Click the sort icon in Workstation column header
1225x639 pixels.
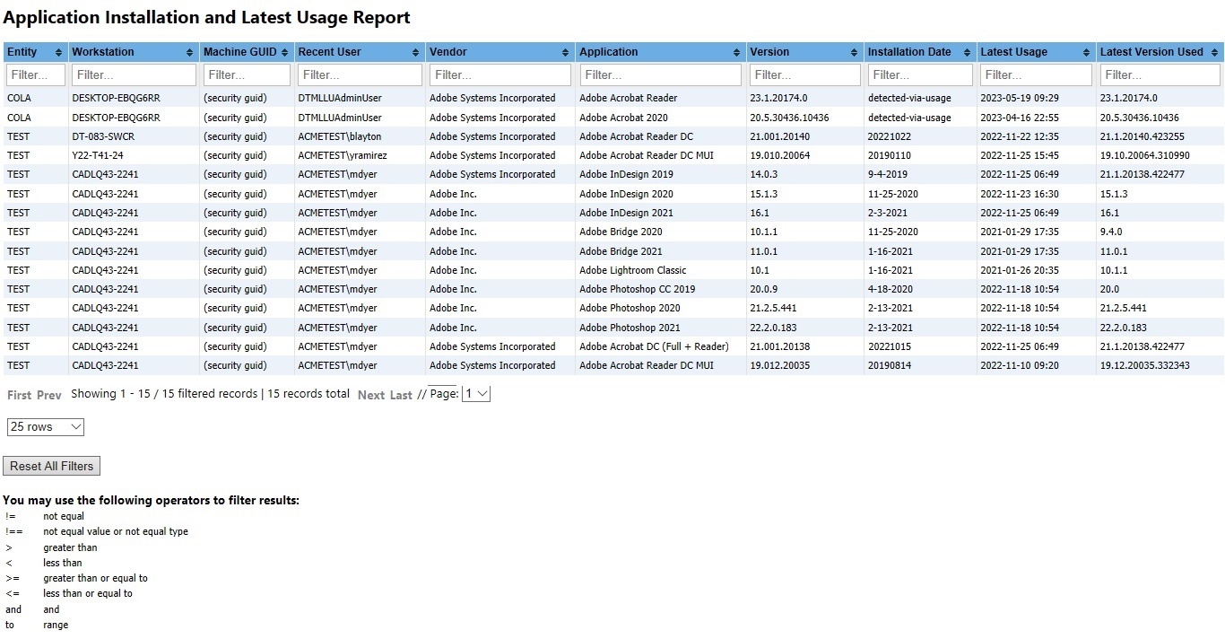coord(190,52)
